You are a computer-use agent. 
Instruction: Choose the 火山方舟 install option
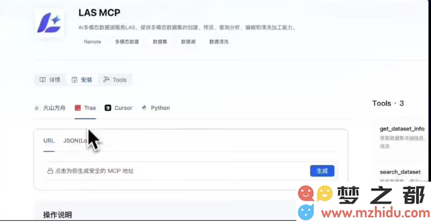coord(50,108)
